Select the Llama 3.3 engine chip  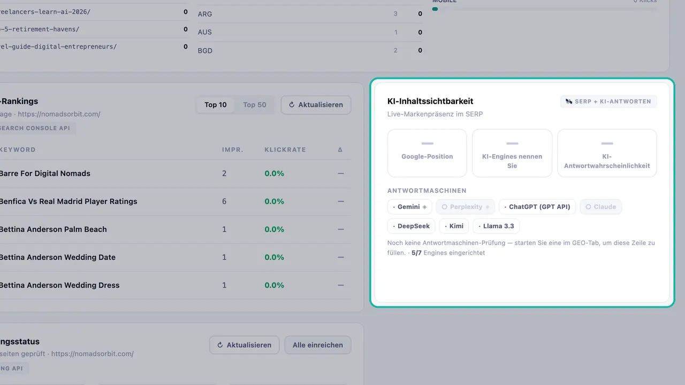(496, 226)
